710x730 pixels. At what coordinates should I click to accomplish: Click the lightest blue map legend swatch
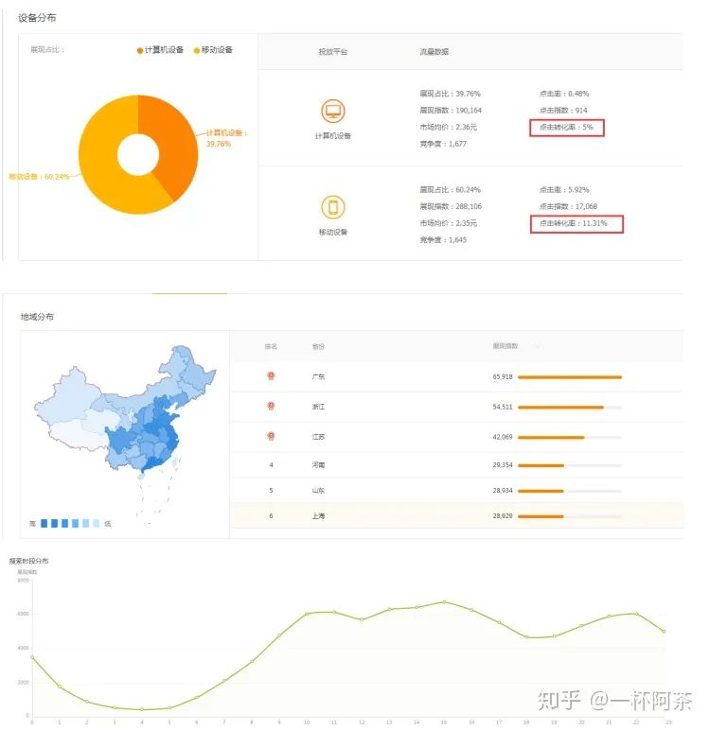pos(96,523)
